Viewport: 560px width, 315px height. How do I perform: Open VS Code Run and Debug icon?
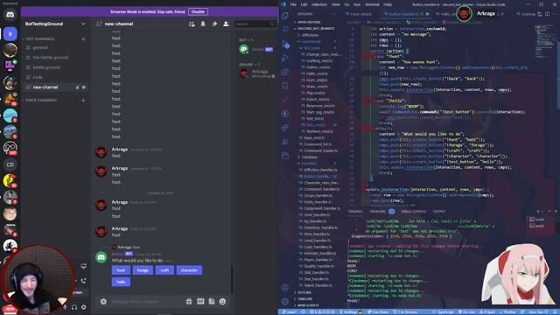285,58
